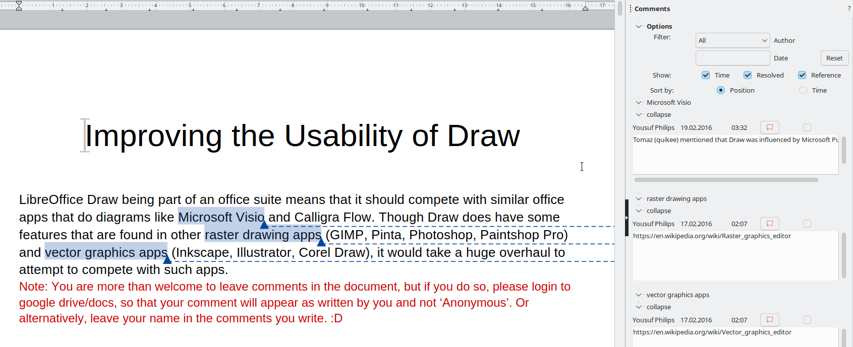Image resolution: width=853 pixels, height=347 pixels.
Task: Click the Tomaz comment's vertical scrollbar
Action: [844, 150]
